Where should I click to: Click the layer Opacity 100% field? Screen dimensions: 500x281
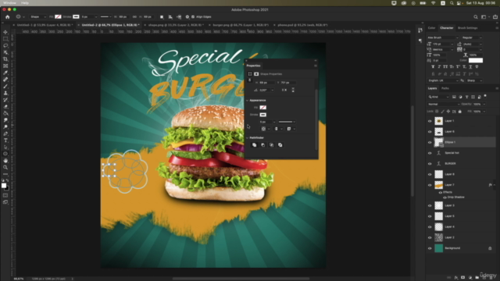477,104
